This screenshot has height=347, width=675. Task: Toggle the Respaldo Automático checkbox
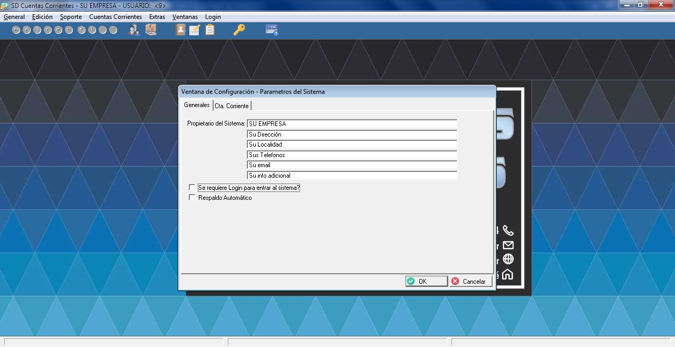pyautogui.click(x=192, y=198)
